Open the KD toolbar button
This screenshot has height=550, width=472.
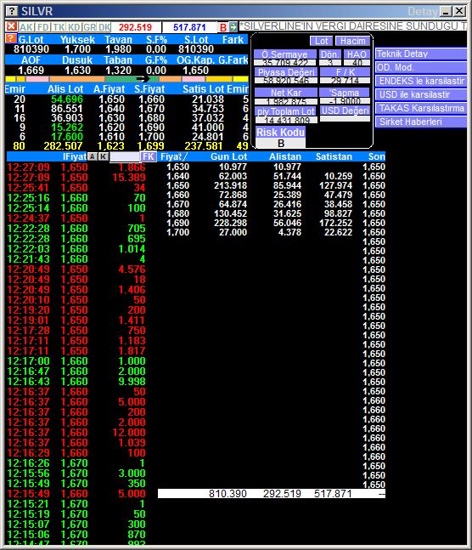[75, 27]
